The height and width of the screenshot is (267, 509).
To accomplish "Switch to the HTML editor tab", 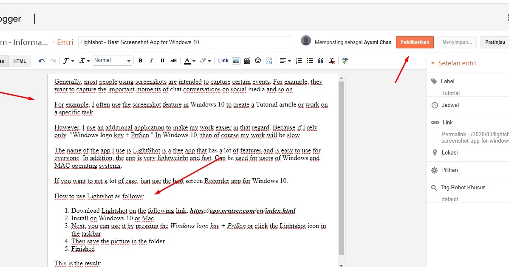I will pos(20,61).
